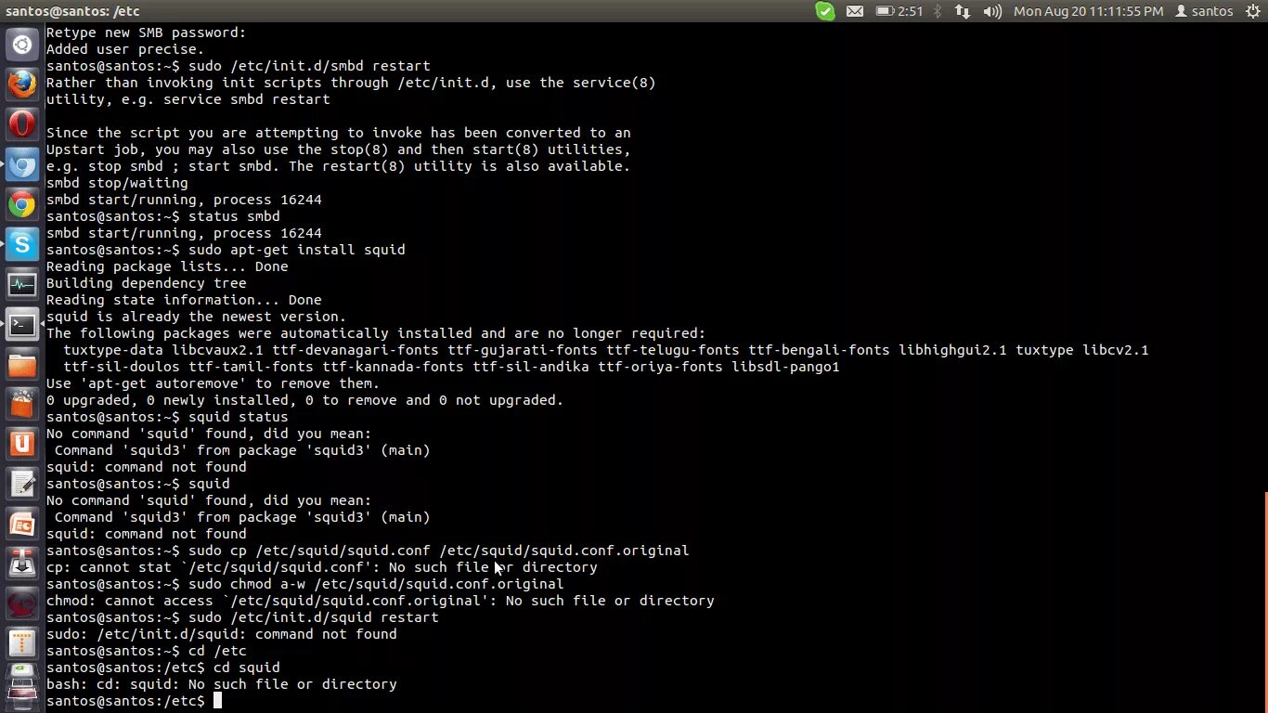Click the Bluetooth indicator icon
This screenshot has height=713, width=1268.
(938, 11)
